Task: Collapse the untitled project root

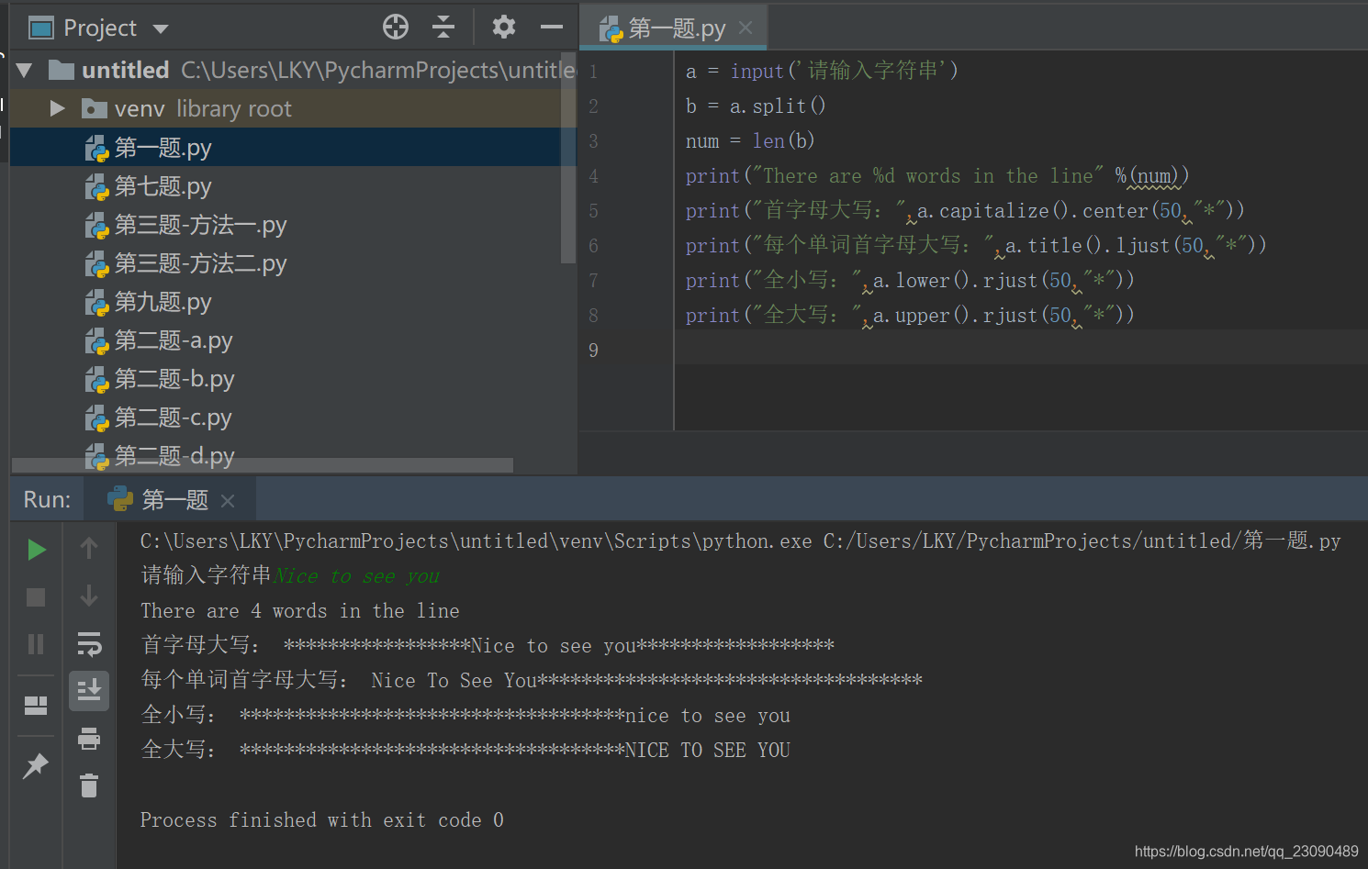Action: pos(25,70)
